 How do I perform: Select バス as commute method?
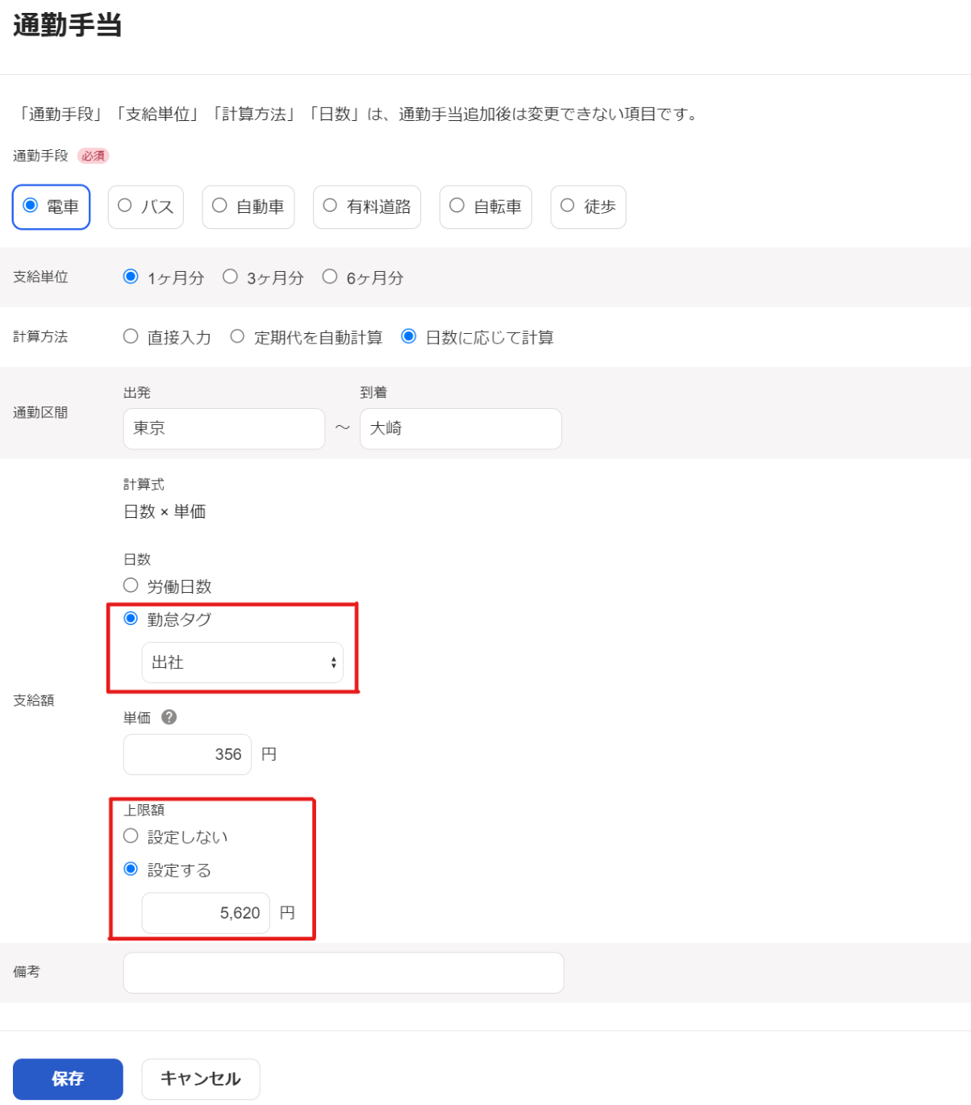tap(146, 207)
